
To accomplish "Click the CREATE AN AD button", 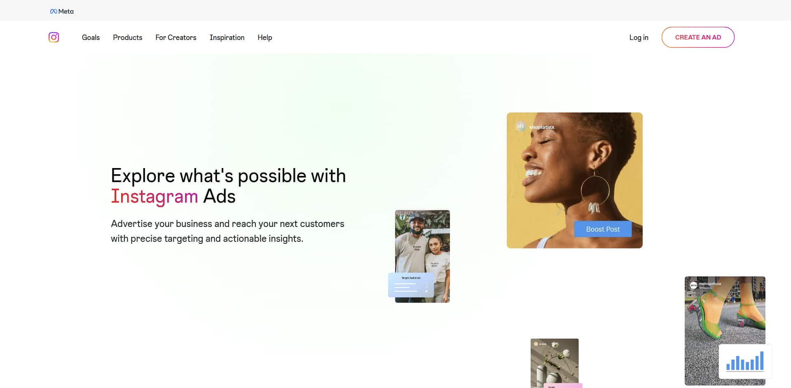I will pyautogui.click(x=698, y=37).
